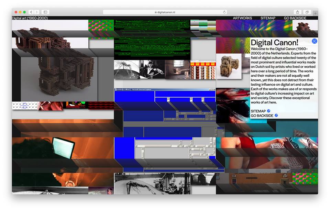The image size is (330, 210).
Task: Click the blue arrow icon beside GO BACKSIDE
Action: coord(276,115)
